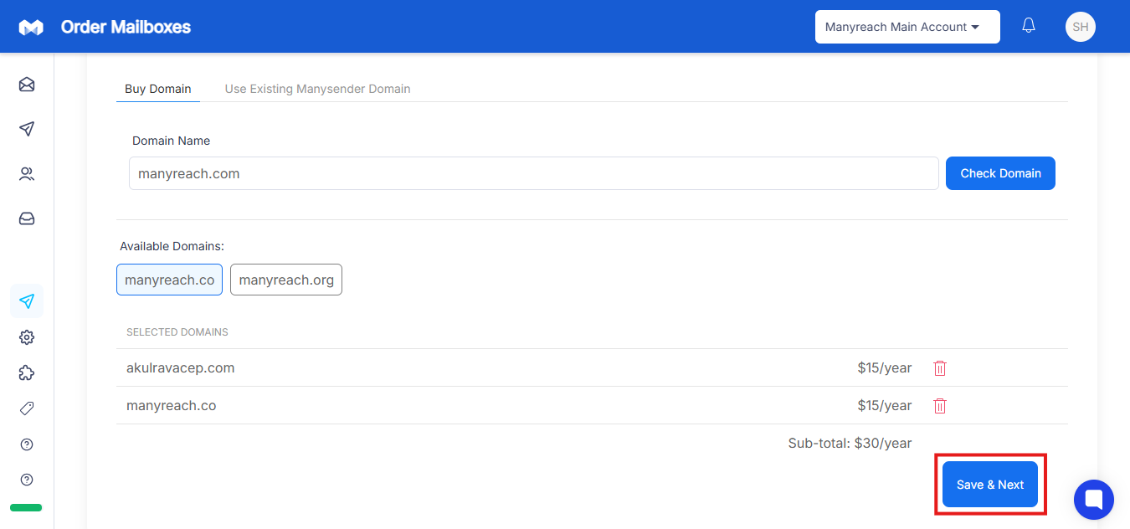Delete the akulravacep.com domain row

pos(940,368)
